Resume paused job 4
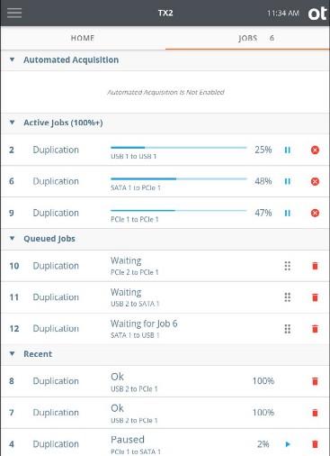The image size is (330, 456). [288, 444]
